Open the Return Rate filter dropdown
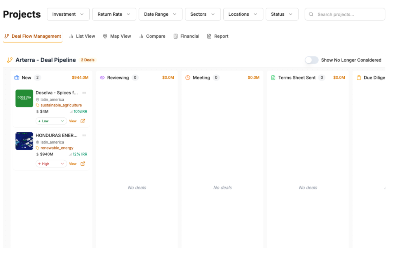394x256 pixels. 114,14
